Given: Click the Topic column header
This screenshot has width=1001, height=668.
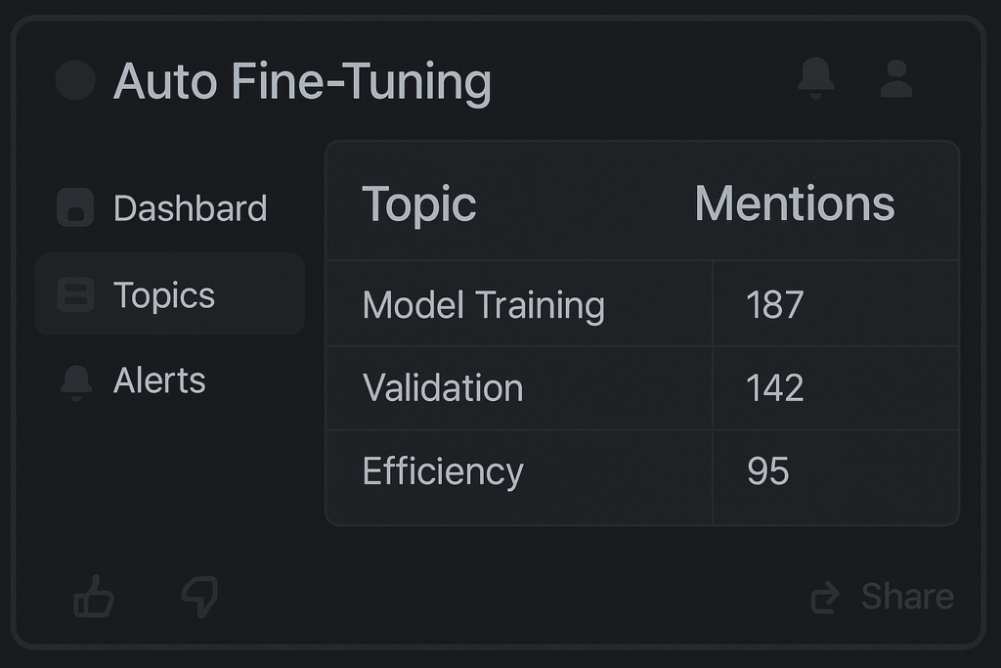Looking at the screenshot, I should (419, 204).
